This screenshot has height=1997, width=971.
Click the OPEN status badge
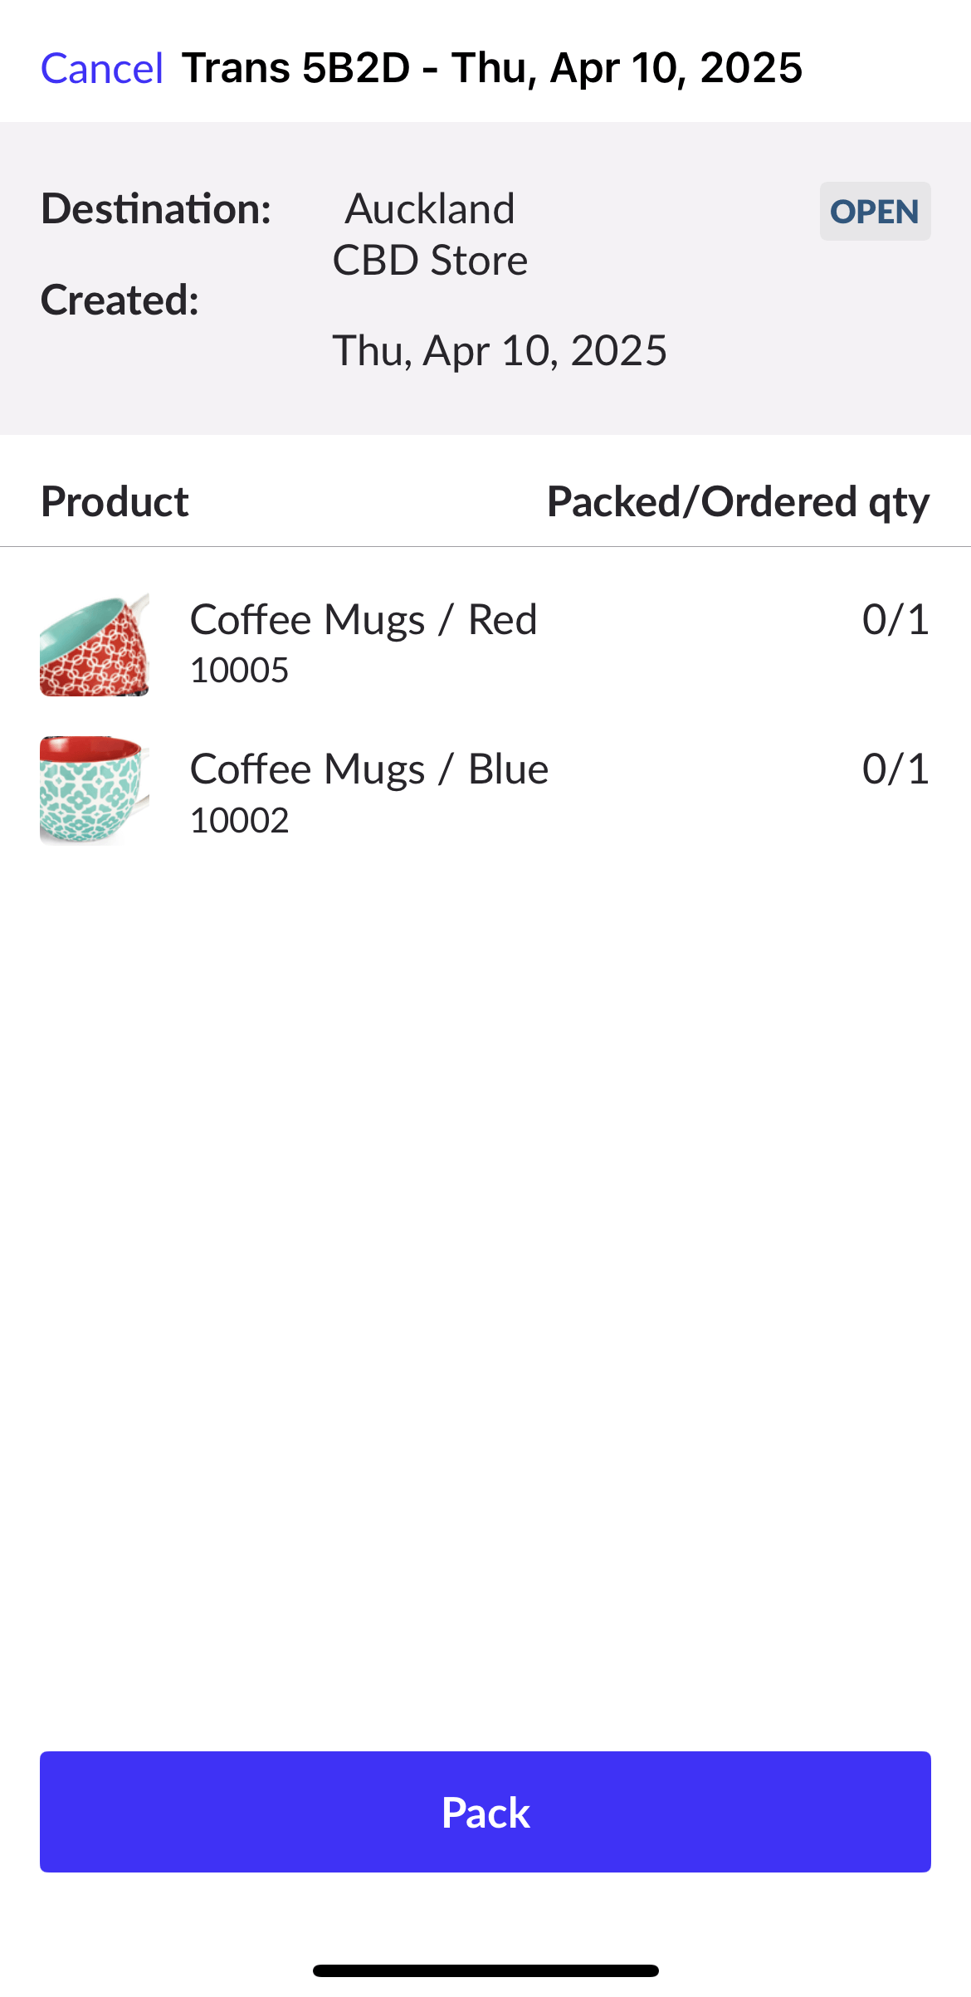point(875,212)
